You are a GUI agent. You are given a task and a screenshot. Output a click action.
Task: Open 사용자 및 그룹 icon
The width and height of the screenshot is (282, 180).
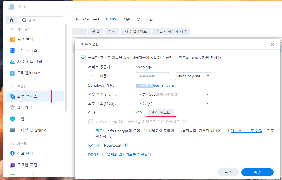12,62
